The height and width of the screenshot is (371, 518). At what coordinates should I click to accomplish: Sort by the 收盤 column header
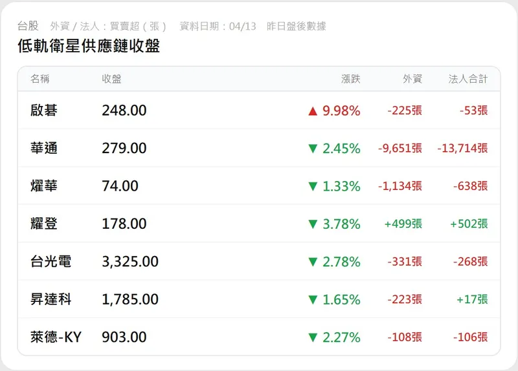tap(111, 79)
